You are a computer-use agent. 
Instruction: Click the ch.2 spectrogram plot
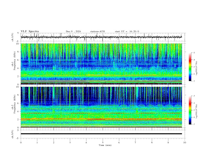click(x=101, y=107)
